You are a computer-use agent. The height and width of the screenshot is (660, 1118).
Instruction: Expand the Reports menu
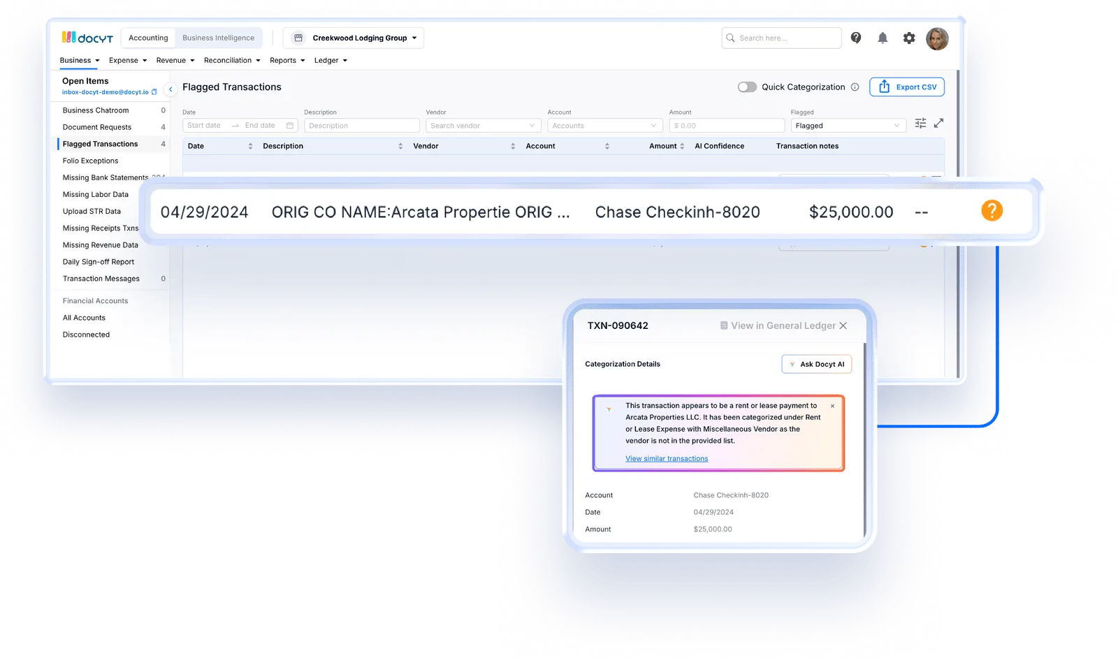point(287,60)
